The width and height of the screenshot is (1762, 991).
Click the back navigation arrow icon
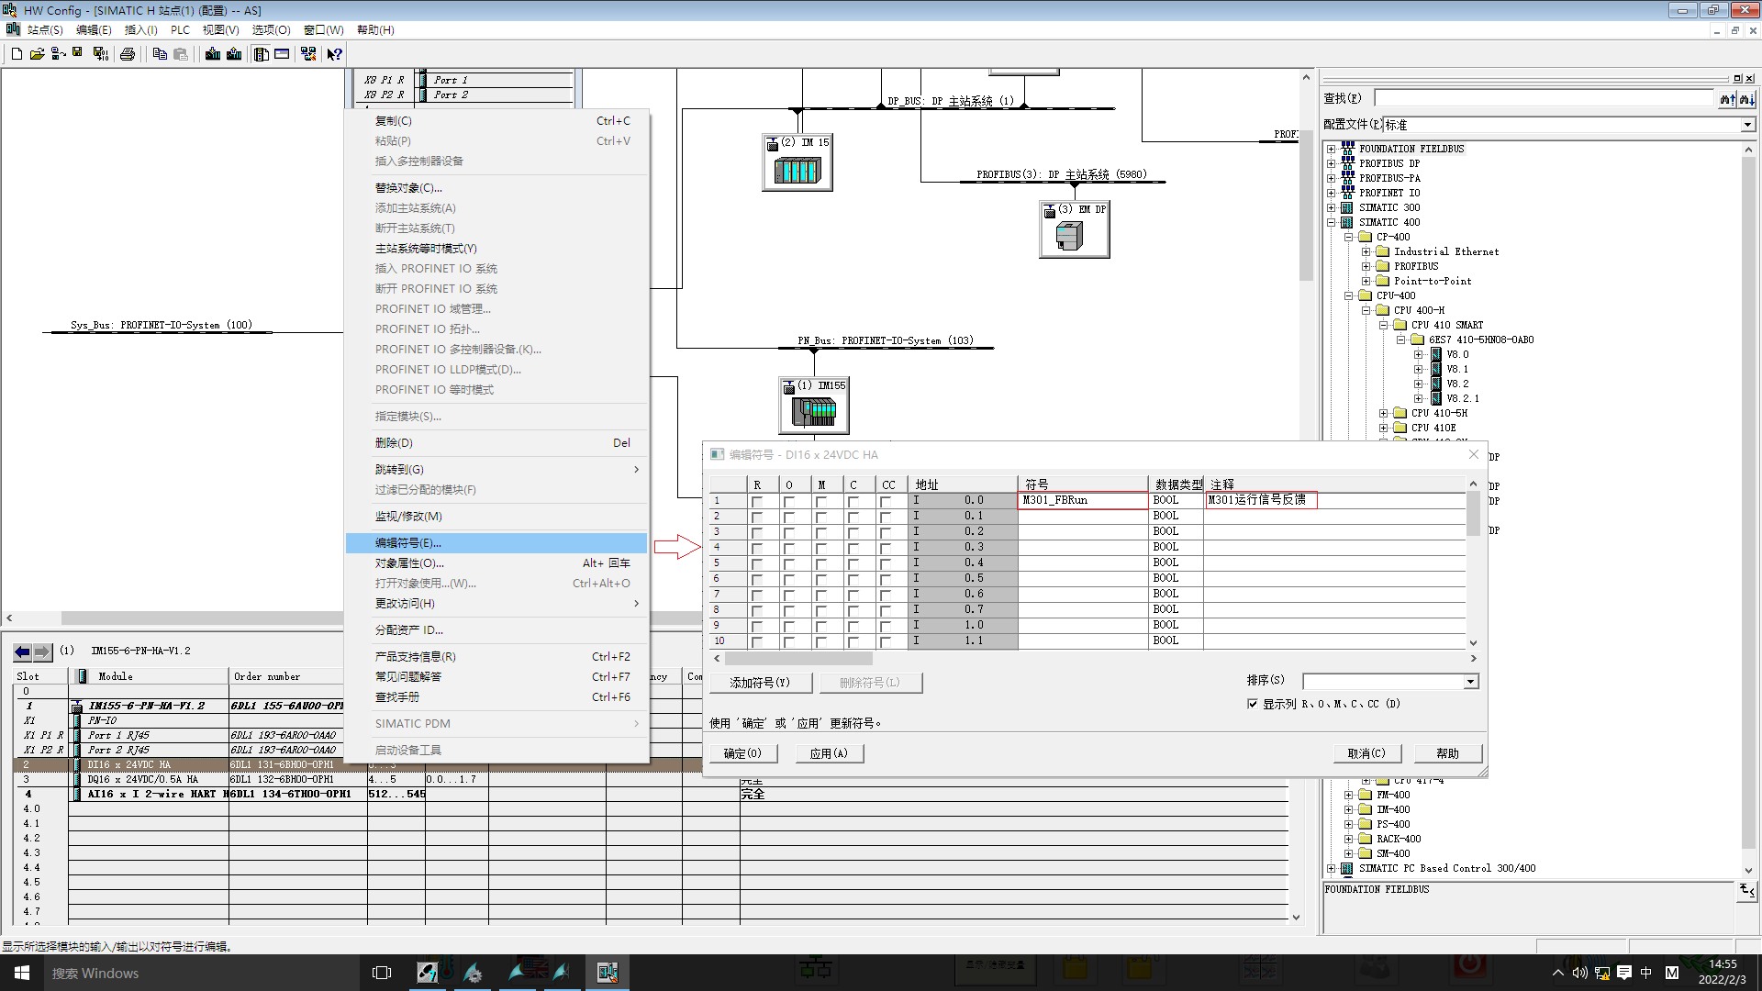[x=22, y=651]
